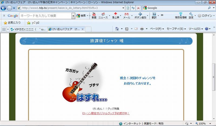216x126 pixels.
Task: Open the ツール(O) menu
Action: tap(195, 29)
